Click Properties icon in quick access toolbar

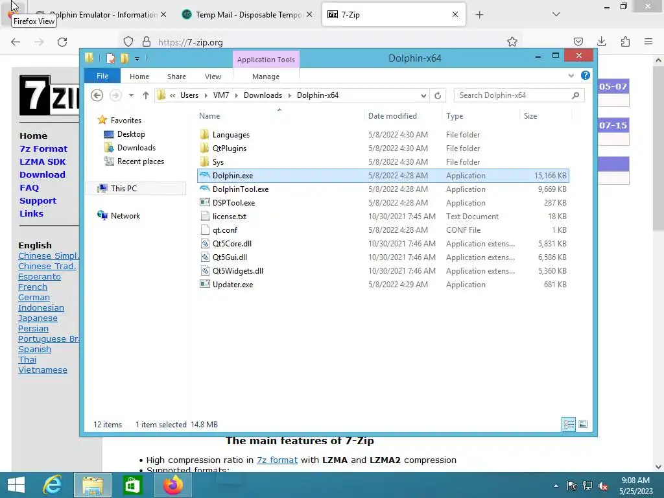coord(110,58)
